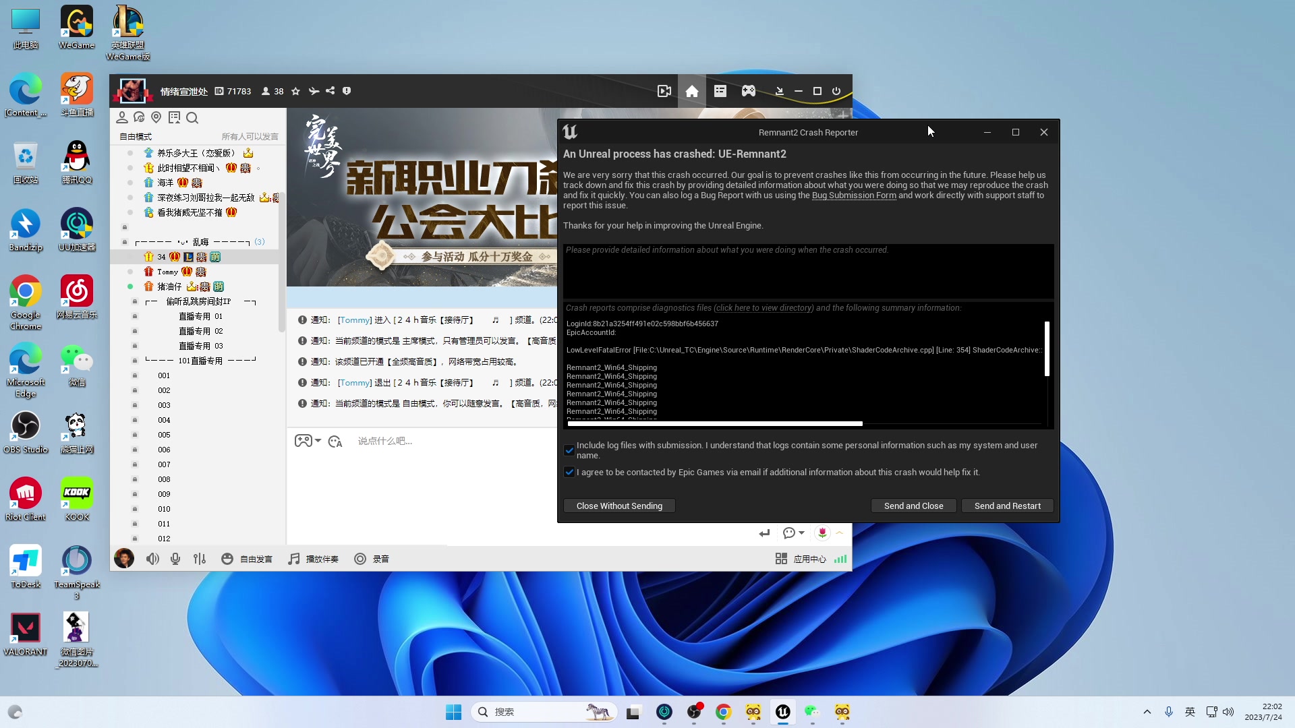The width and height of the screenshot is (1295, 728).
Task: Click the speaker volume icon in bottom bar
Action: click(152, 559)
